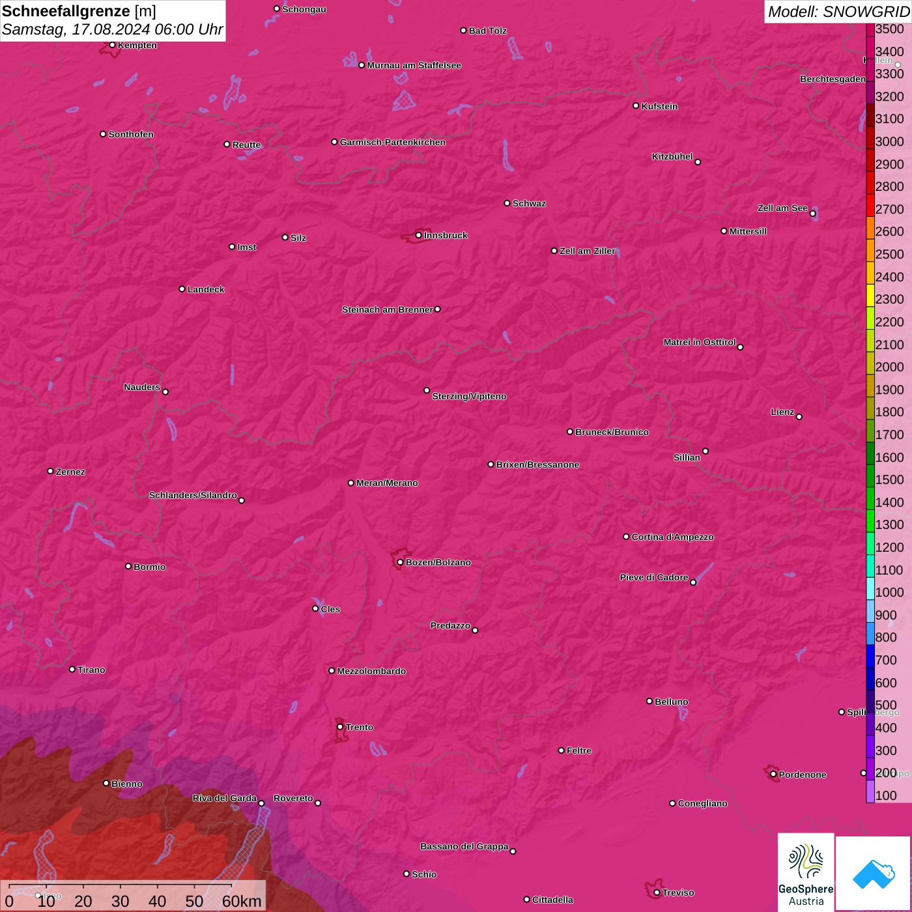912x912 pixels.
Task: Click the blue logo beside GeoSphere Austria
Action: tap(873, 874)
